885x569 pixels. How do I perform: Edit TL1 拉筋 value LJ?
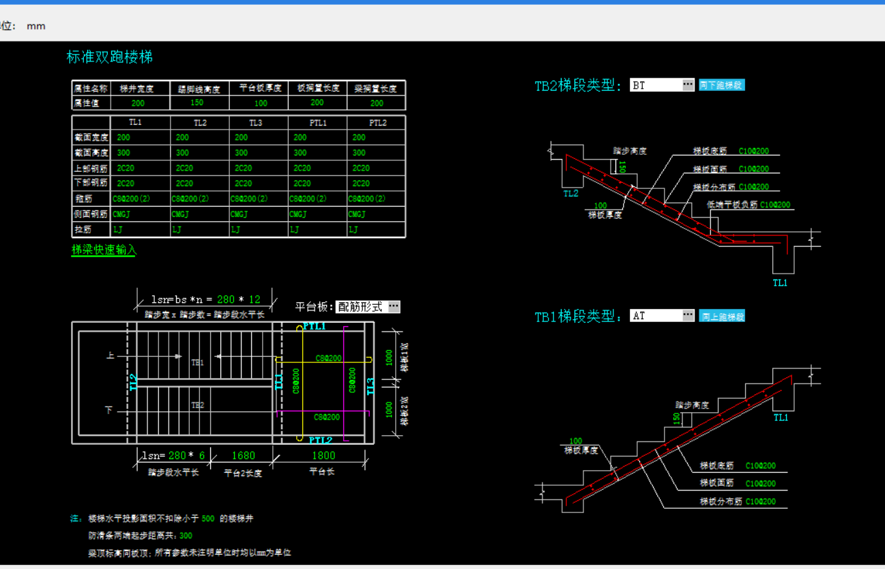[x=117, y=230]
